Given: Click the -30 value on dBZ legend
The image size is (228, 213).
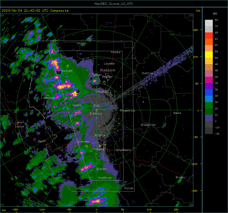Looking at the screenshot, I should 217,134.
